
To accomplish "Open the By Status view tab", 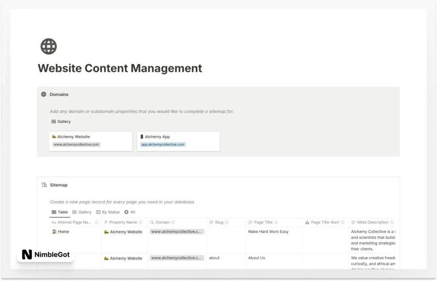I will [x=108, y=212].
